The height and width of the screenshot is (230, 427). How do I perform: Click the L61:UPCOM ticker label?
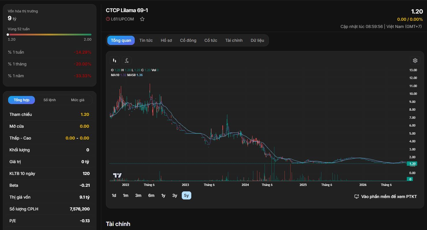coord(122,19)
